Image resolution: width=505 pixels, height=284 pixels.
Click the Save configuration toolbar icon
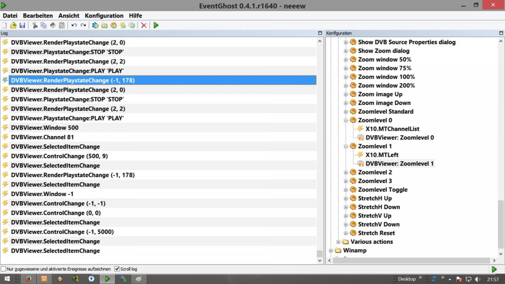click(x=22, y=25)
